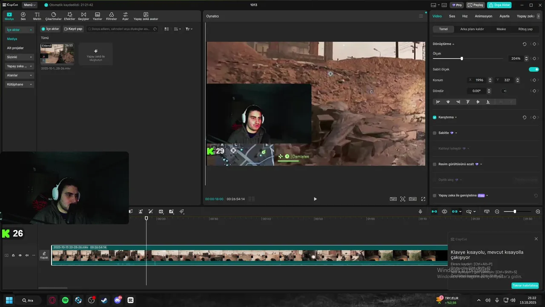The image size is (545, 307).
Task: Open the Metin text tool icon
Action: click(x=37, y=16)
